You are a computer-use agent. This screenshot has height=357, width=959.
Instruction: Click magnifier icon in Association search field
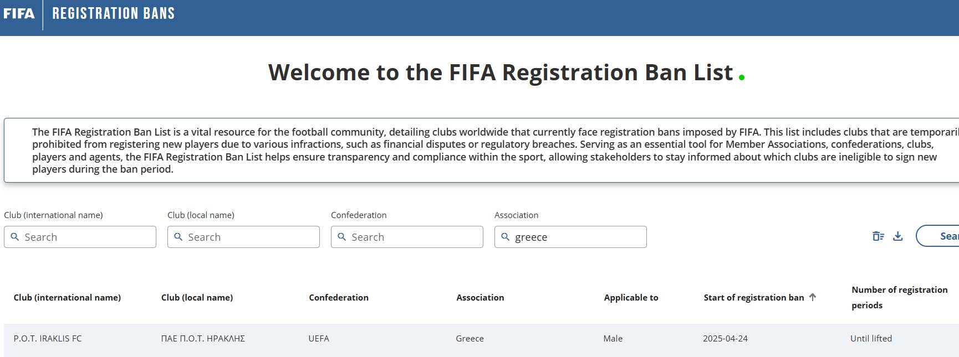tap(506, 237)
